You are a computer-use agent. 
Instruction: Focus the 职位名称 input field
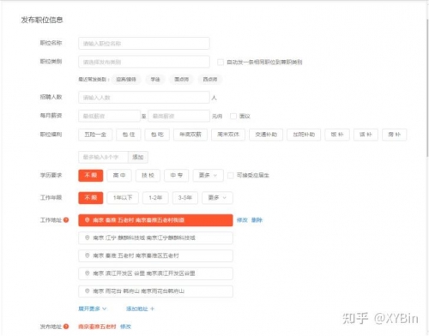click(144, 44)
